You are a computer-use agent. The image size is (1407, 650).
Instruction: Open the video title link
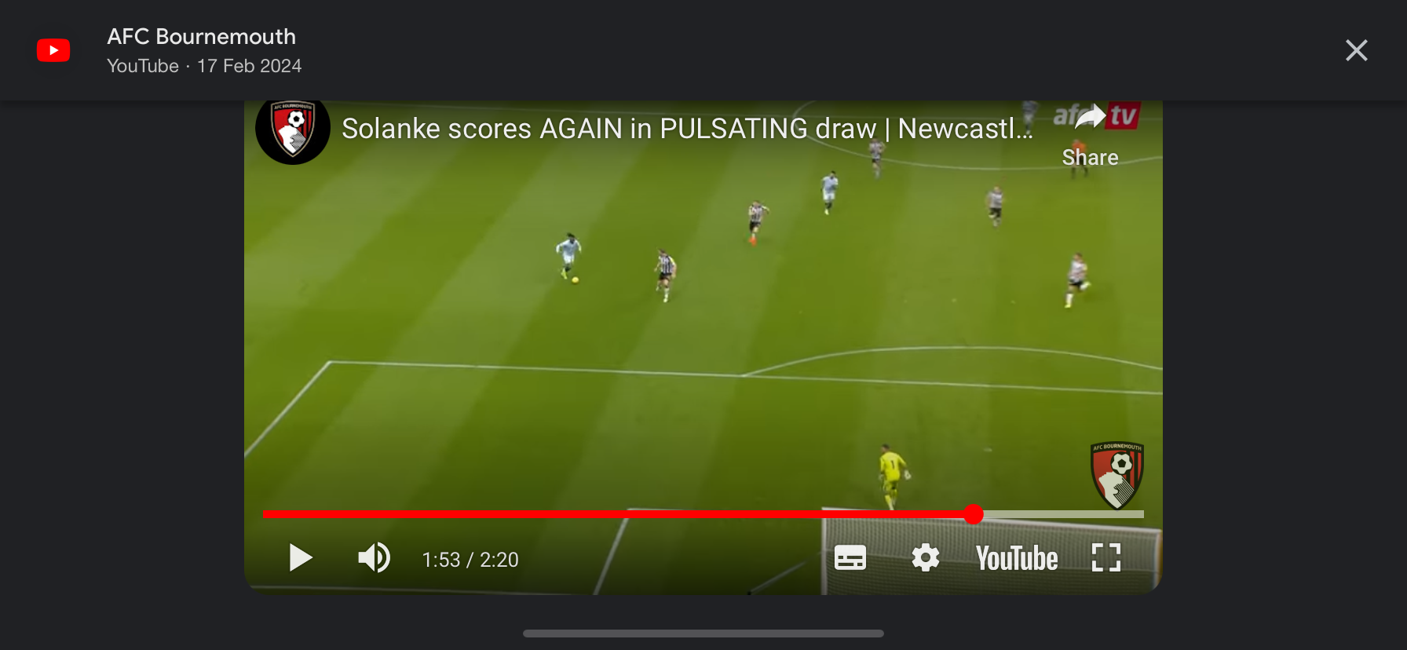(x=687, y=129)
